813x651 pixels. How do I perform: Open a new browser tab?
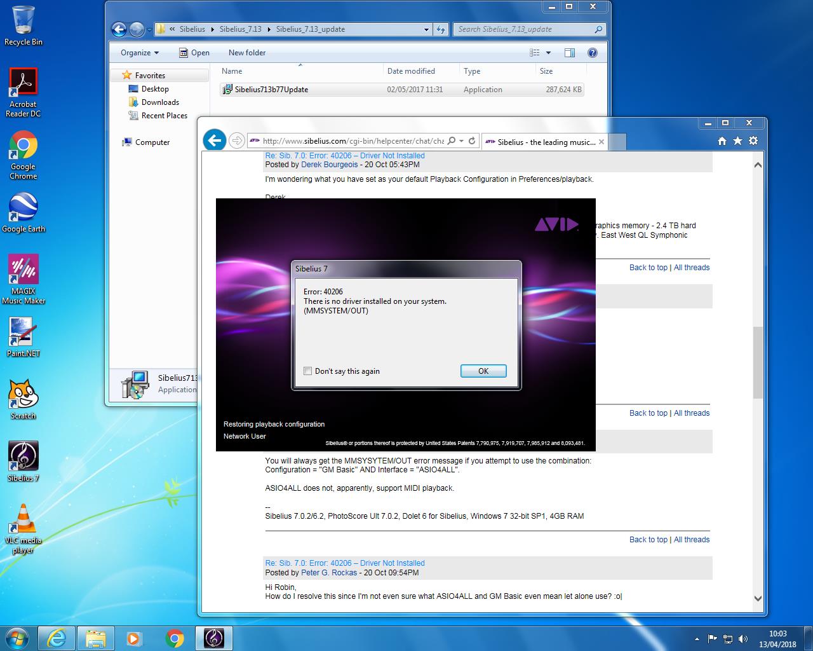click(x=618, y=142)
